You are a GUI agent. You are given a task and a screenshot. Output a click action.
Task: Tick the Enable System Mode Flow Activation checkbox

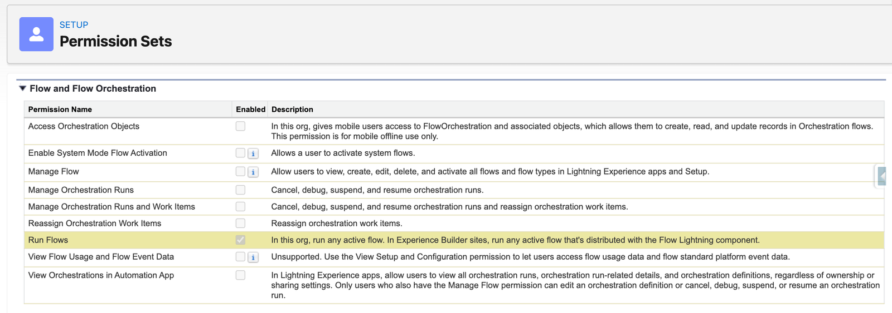point(240,153)
